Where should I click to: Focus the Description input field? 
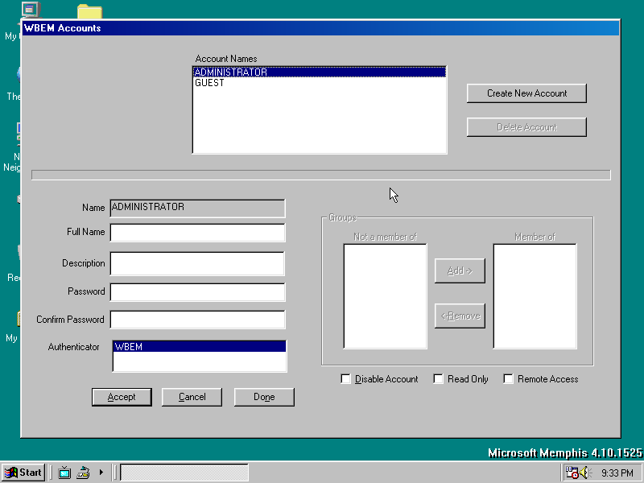197,264
